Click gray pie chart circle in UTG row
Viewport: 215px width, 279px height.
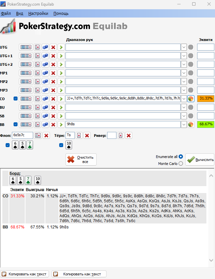(x=191, y=47)
